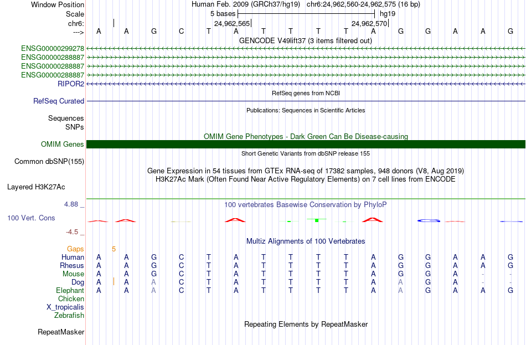The width and height of the screenshot is (526, 345).
Task: Click the RepeatMasker track label
Action: point(61,332)
